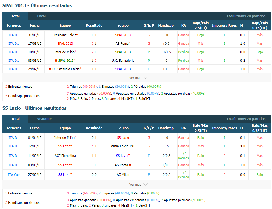Click the 24/02/19 date cell

[35, 69]
